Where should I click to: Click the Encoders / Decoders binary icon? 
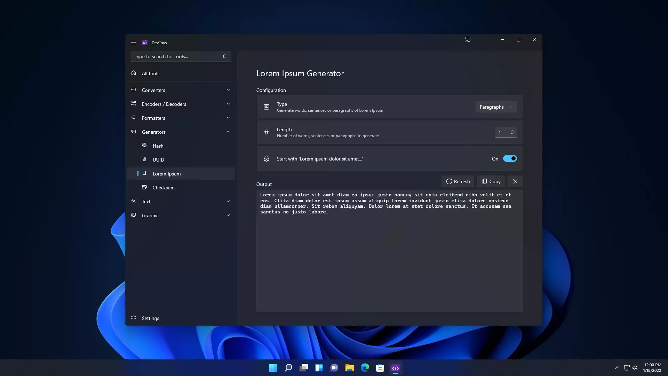point(134,104)
